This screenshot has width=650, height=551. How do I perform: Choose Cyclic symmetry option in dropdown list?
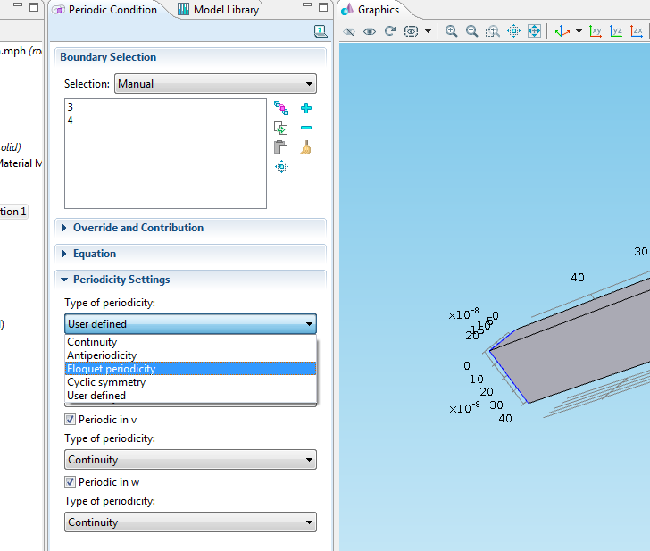click(x=106, y=382)
